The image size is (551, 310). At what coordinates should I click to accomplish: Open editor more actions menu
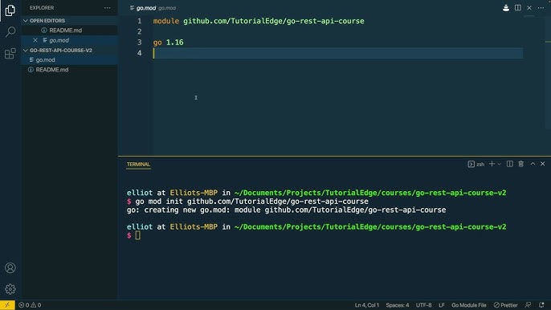pyautogui.click(x=541, y=8)
